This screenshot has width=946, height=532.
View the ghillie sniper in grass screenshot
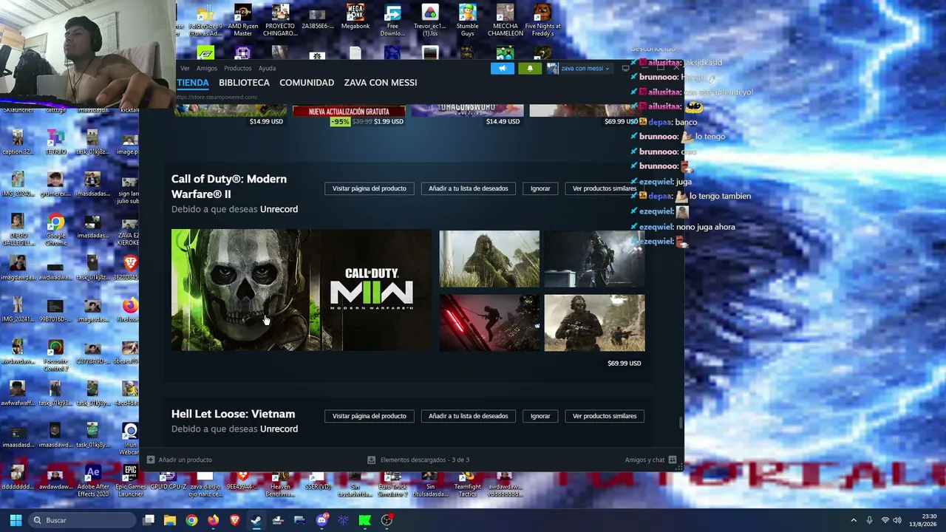pyautogui.click(x=489, y=259)
